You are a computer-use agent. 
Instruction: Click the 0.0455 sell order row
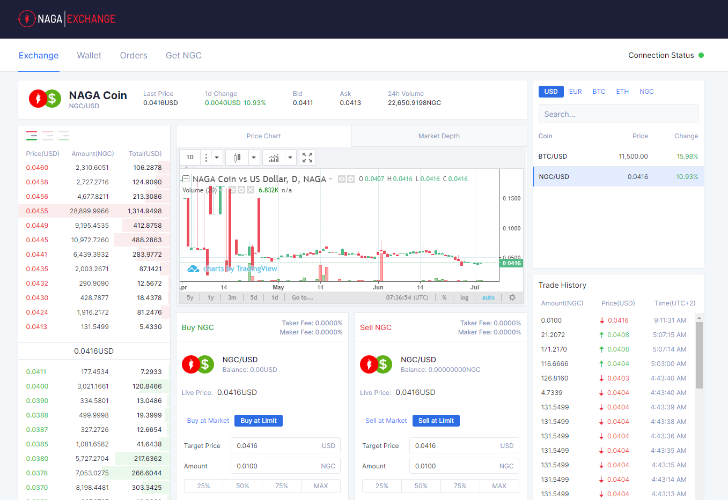pyautogui.click(x=94, y=211)
